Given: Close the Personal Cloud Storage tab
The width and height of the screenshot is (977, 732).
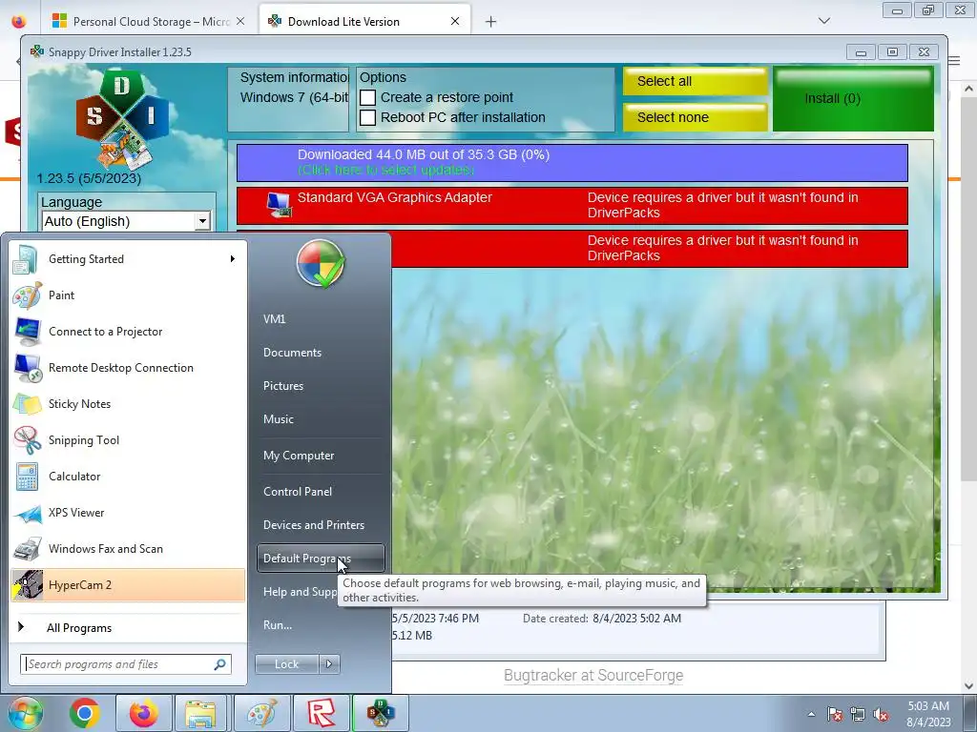Looking at the screenshot, I should tap(240, 22).
